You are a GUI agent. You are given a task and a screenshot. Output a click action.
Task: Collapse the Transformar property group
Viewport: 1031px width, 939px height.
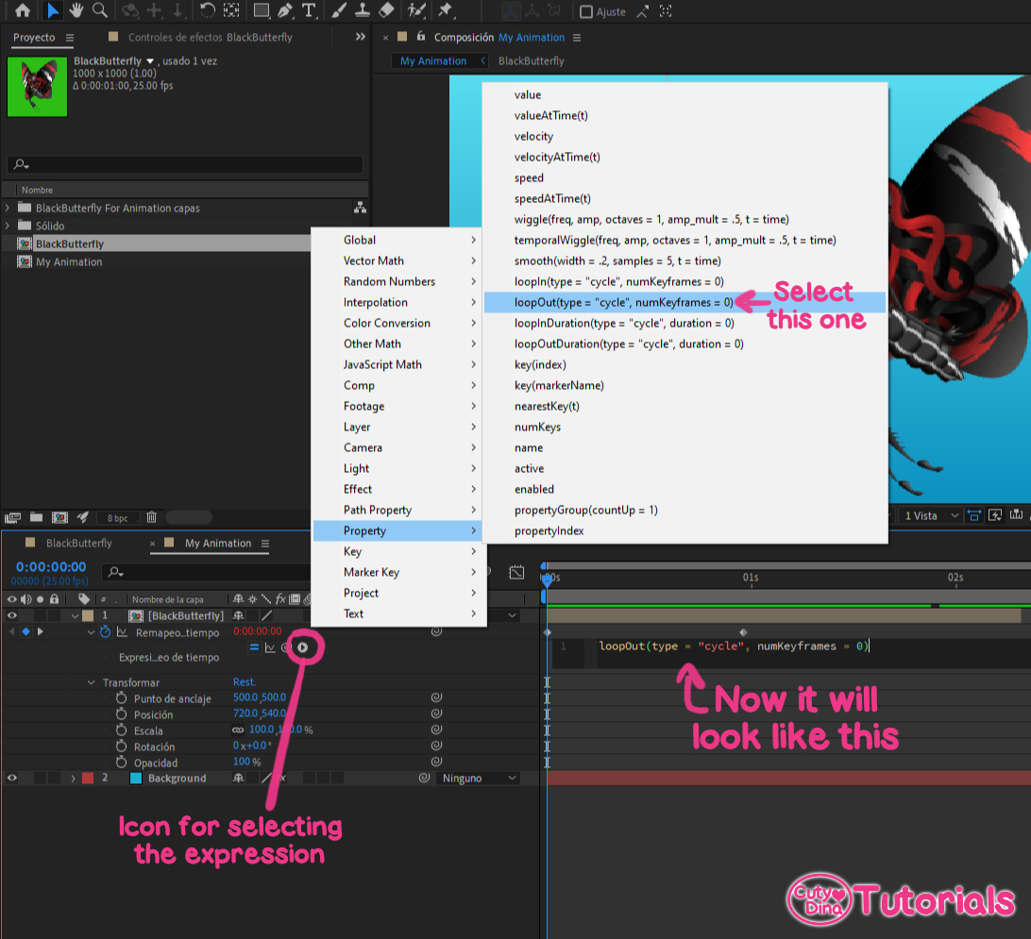pos(90,682)
